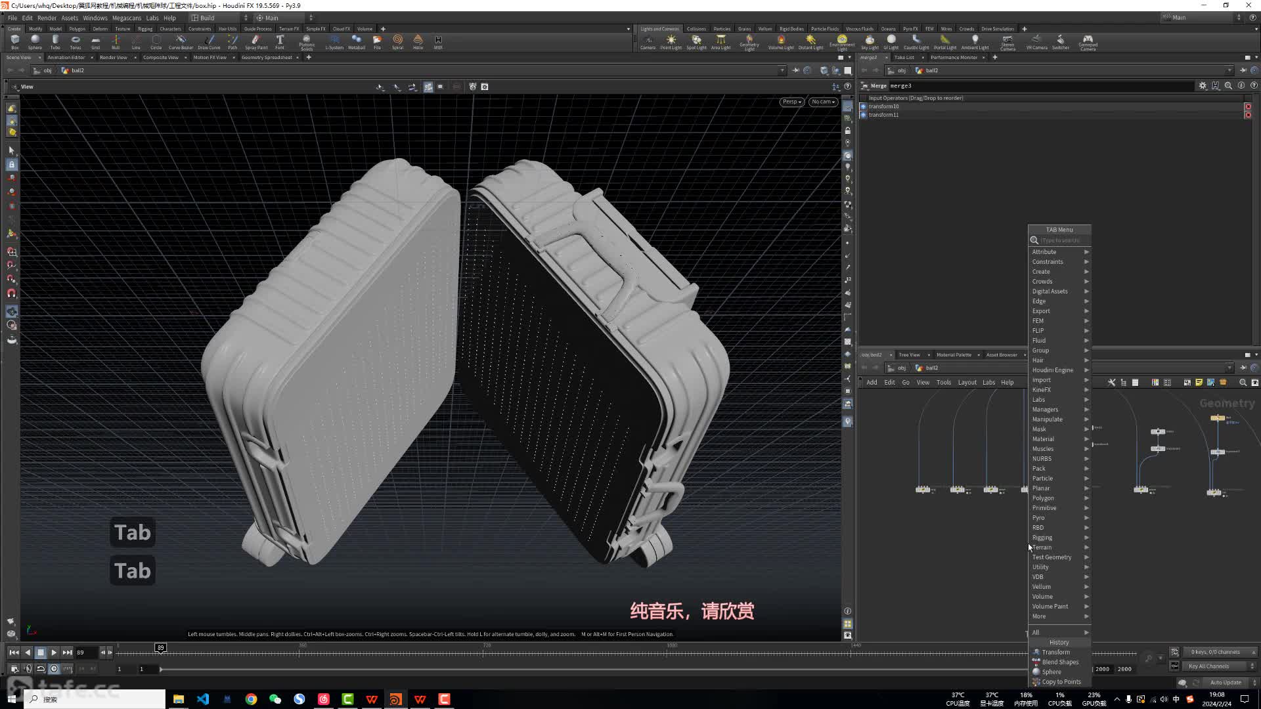Click the Play forward button
1261x709 pixels.
tap(54, 653)
